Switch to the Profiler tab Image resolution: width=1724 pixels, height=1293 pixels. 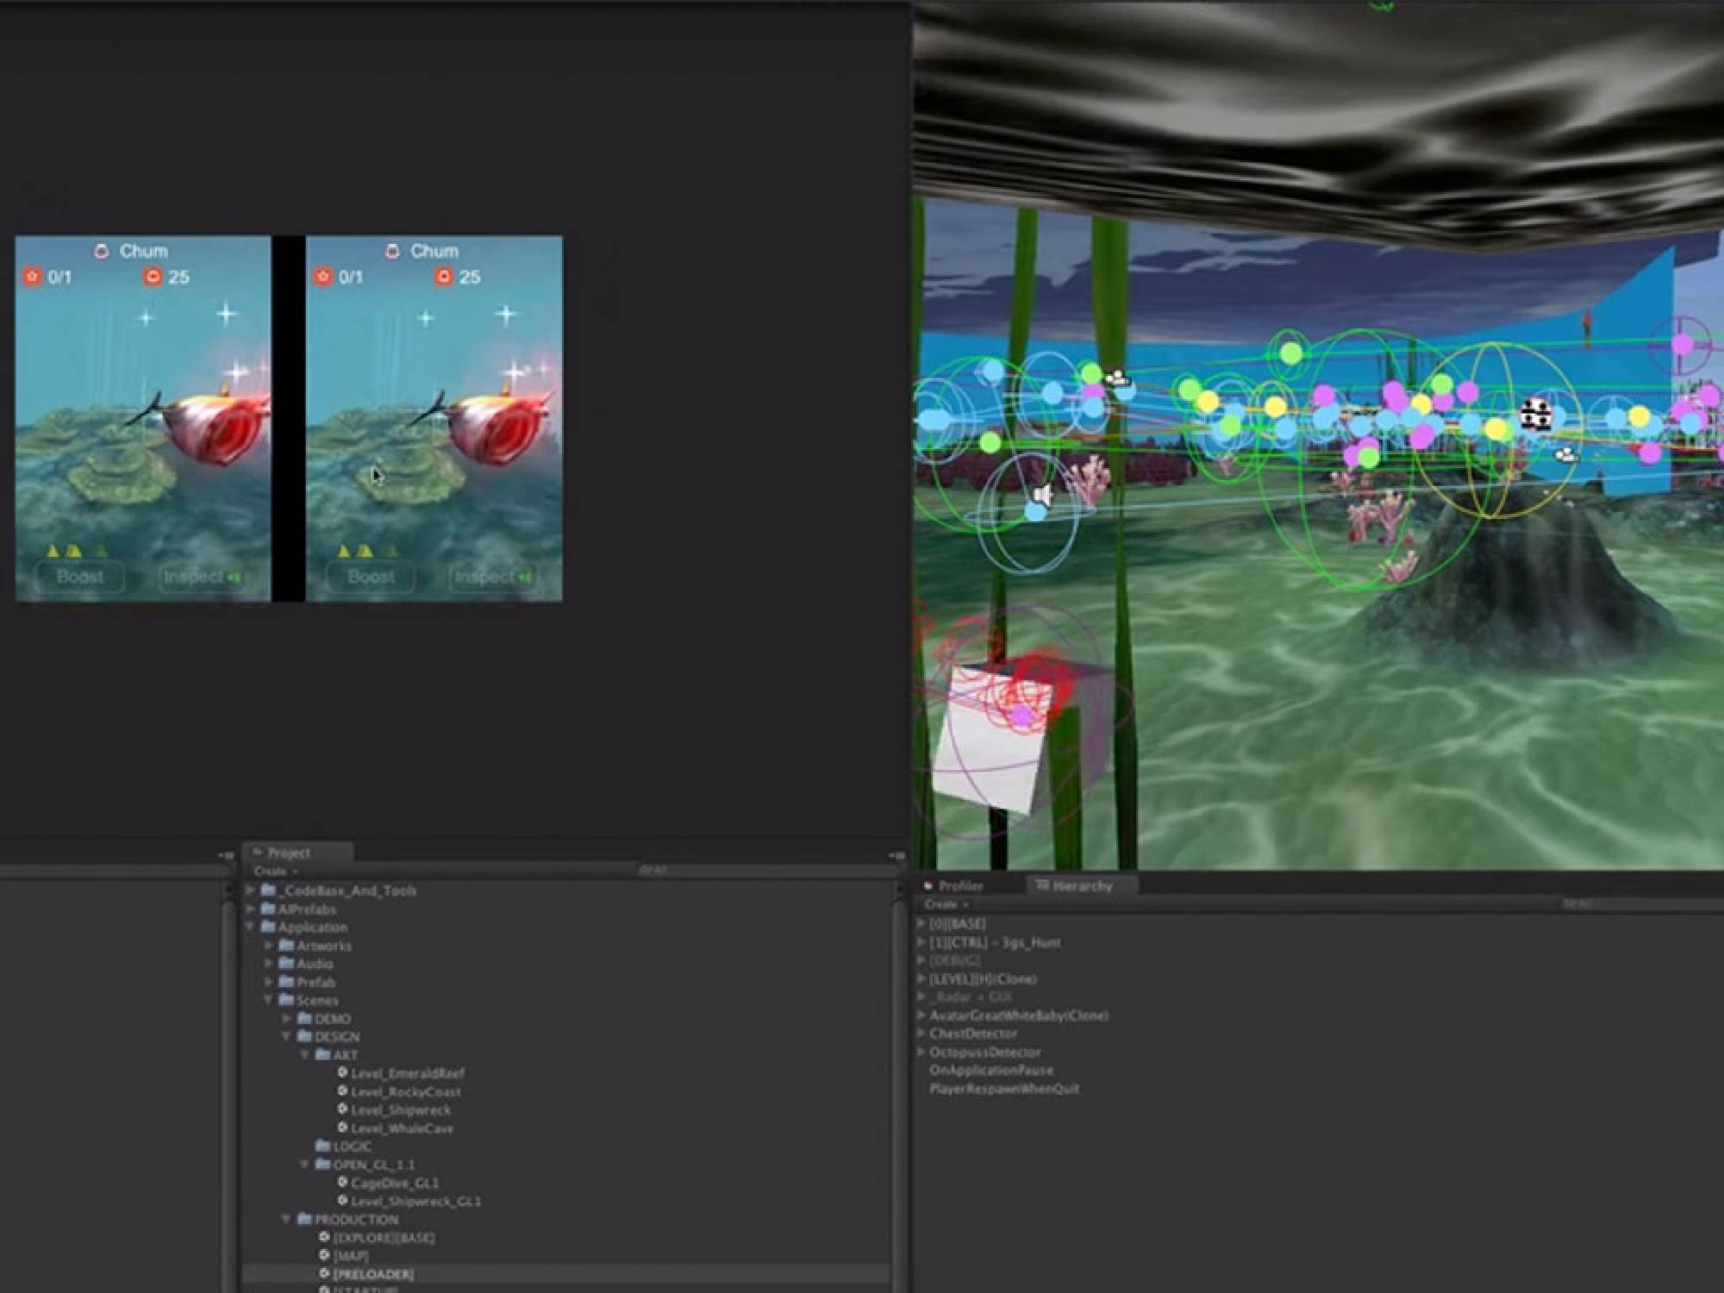coord(959,885)
